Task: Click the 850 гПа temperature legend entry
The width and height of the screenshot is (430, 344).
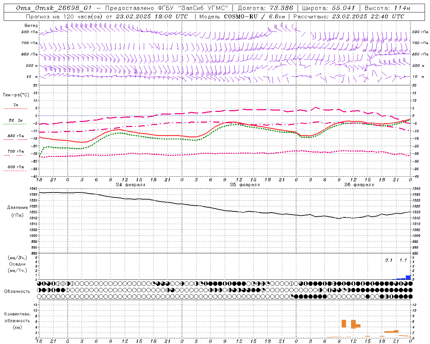Action: [16, 136]
